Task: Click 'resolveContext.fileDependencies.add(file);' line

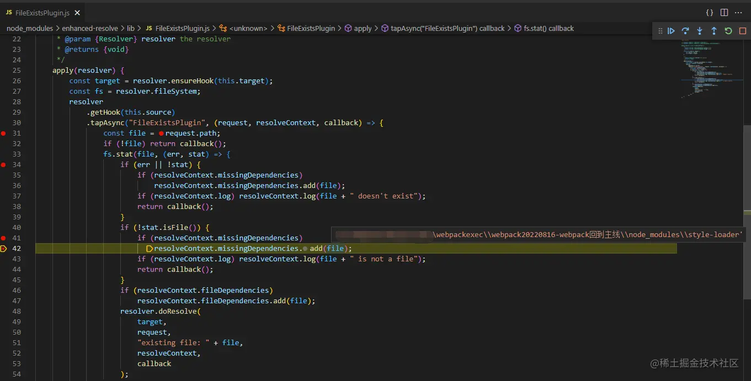Action: click(226, 301)
